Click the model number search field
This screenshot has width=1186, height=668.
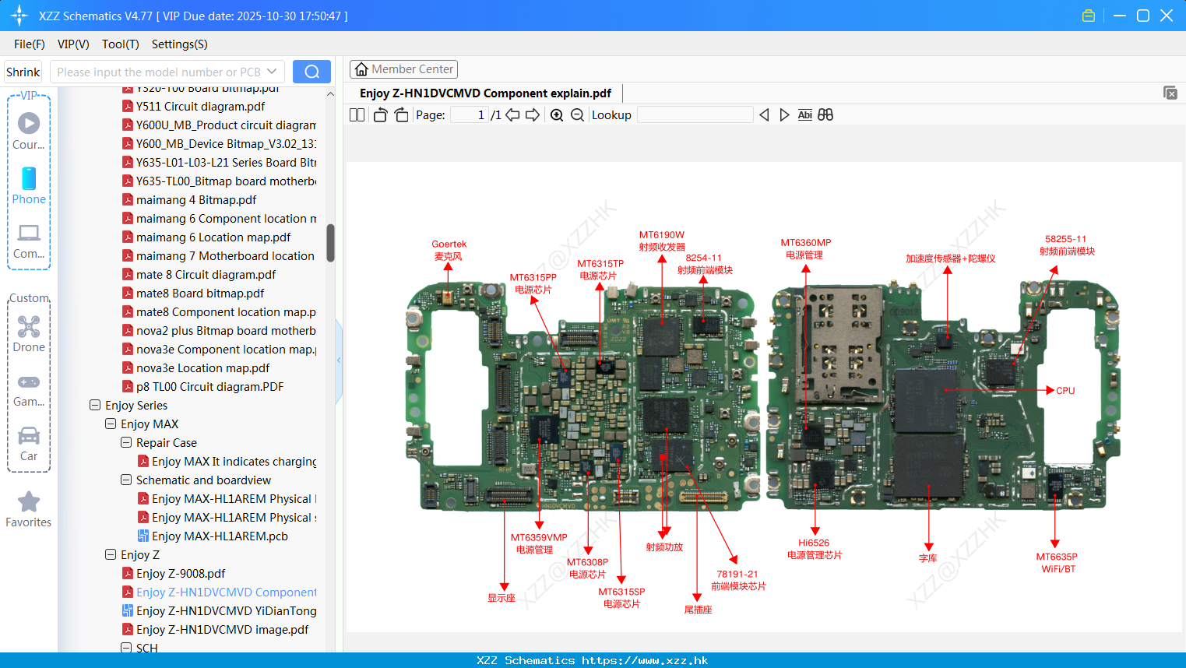(158, 72)
